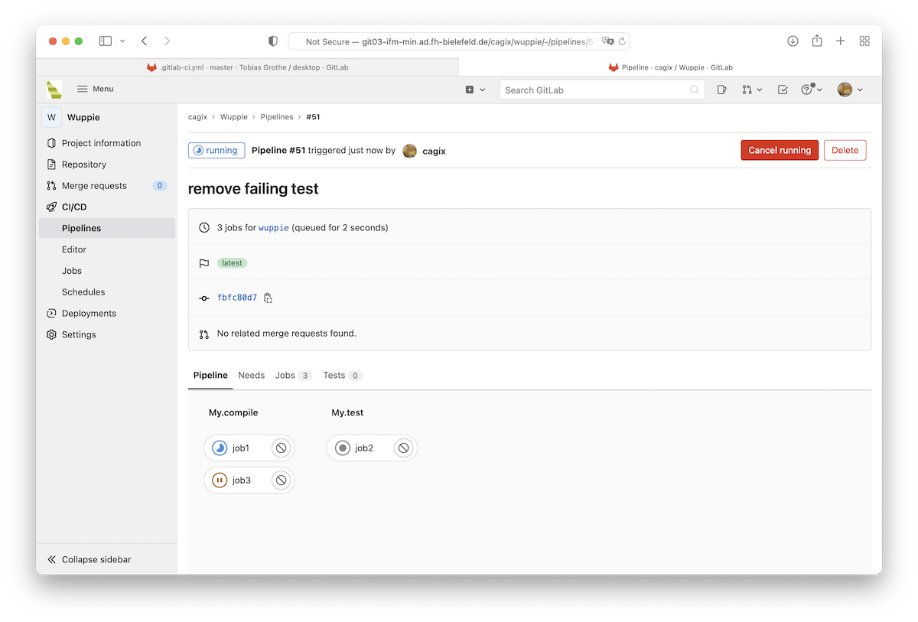Open commit link fbfc80d7
This screenshot has width=918, height=622.
coord(237,298)
